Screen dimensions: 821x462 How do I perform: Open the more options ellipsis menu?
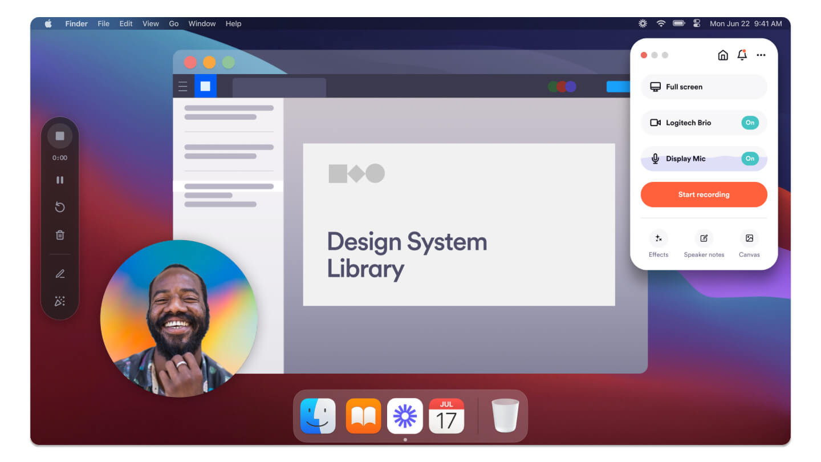(x=761, y=55)
